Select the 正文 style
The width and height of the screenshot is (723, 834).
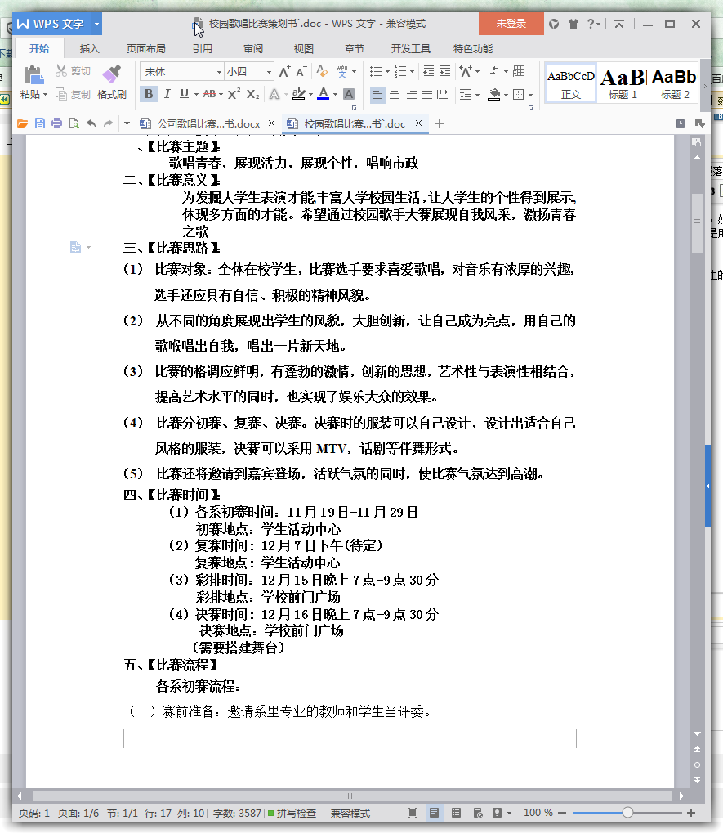pyautogui.click(x=571, y=83)
